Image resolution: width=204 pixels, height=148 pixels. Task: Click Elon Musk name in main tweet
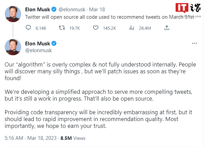[38, 44]
